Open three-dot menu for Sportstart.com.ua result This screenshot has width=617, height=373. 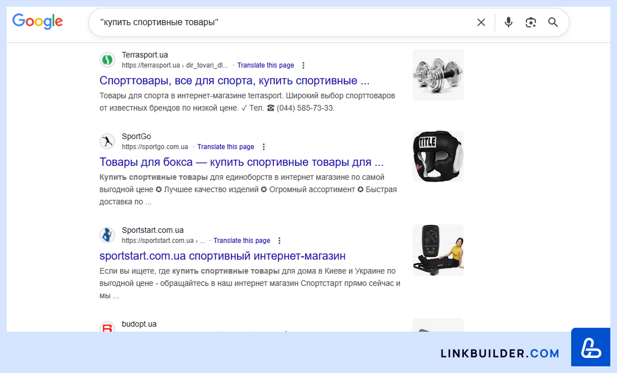coord(279,241)
